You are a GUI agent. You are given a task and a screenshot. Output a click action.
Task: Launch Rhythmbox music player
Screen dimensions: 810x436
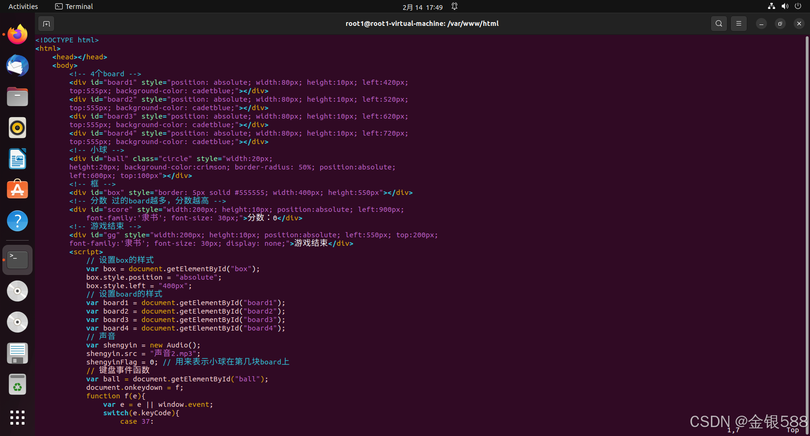point(17,128)
